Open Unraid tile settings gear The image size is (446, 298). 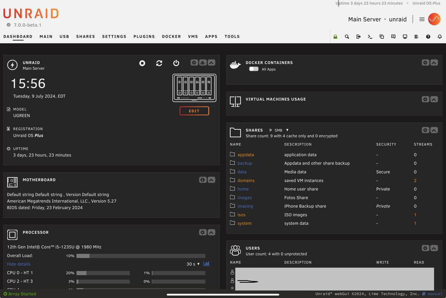tap(194, 62)
